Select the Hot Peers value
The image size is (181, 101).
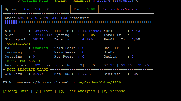(83, 57)
